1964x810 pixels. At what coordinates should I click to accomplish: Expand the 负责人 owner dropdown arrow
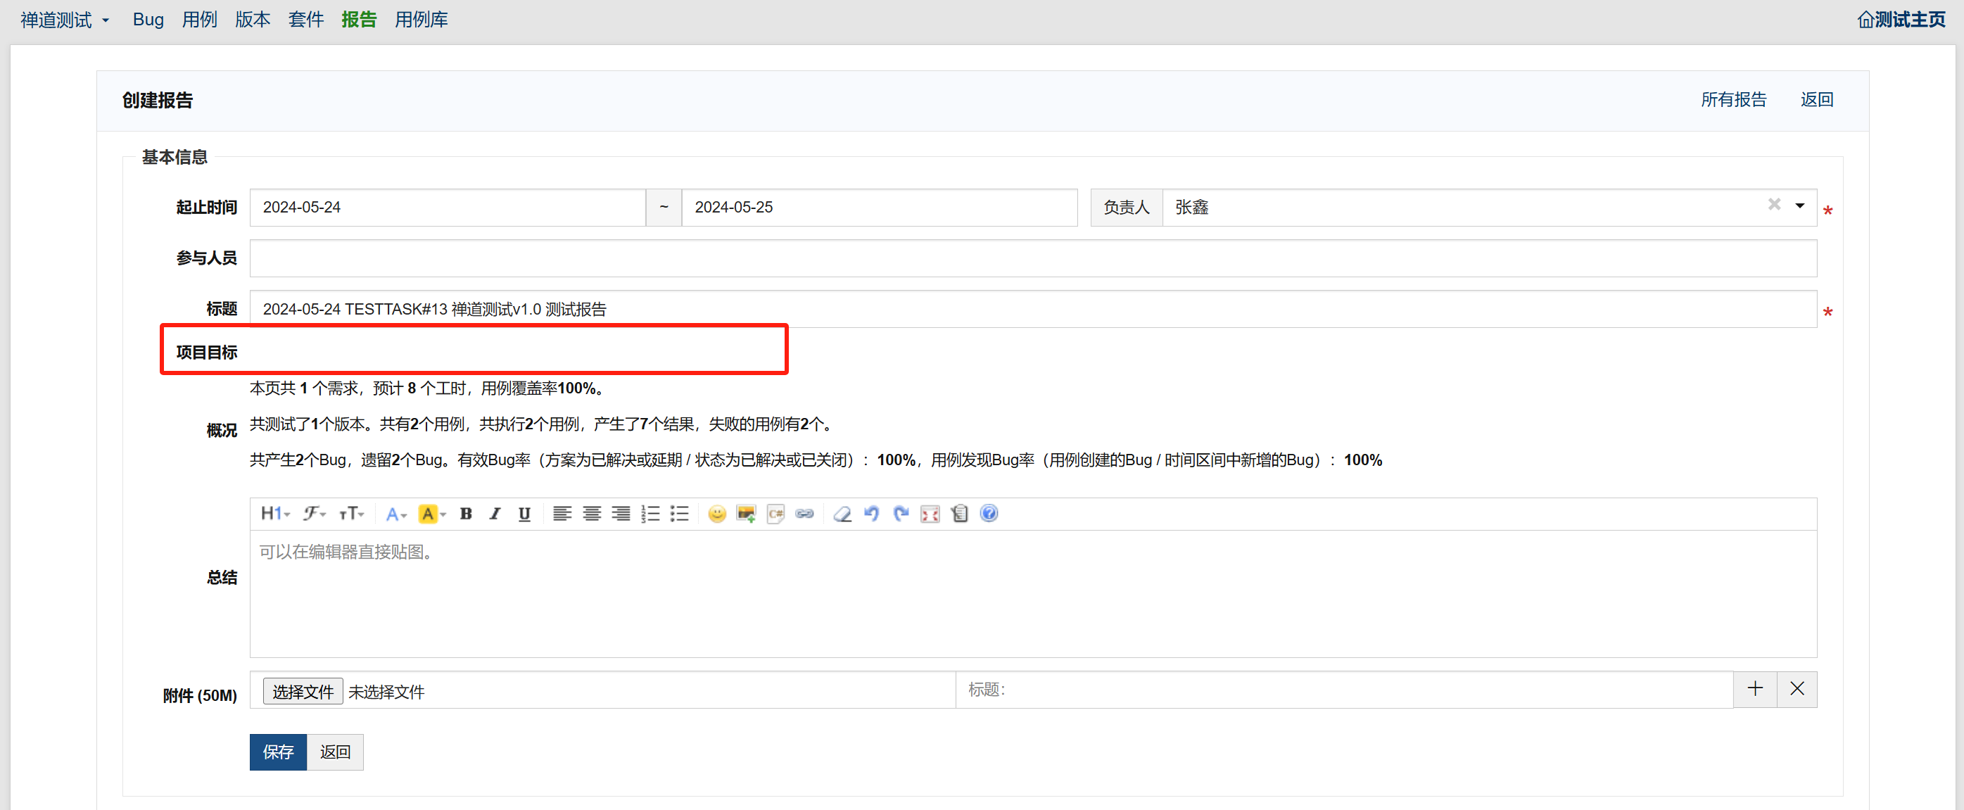click(x=1799, y=206)
